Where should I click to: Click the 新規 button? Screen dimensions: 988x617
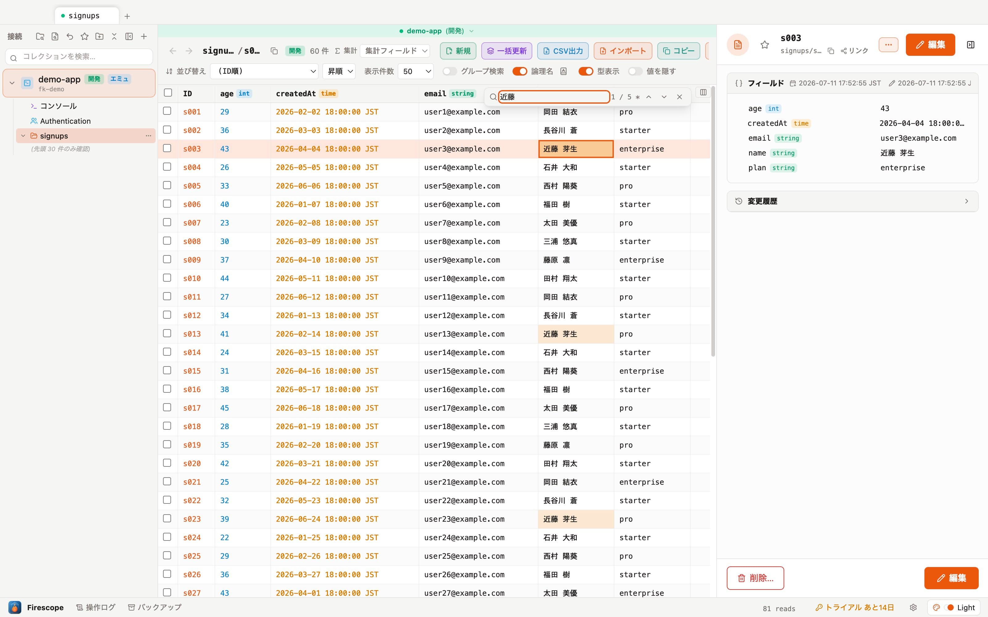pyautogui.click(x=458, y=51)
